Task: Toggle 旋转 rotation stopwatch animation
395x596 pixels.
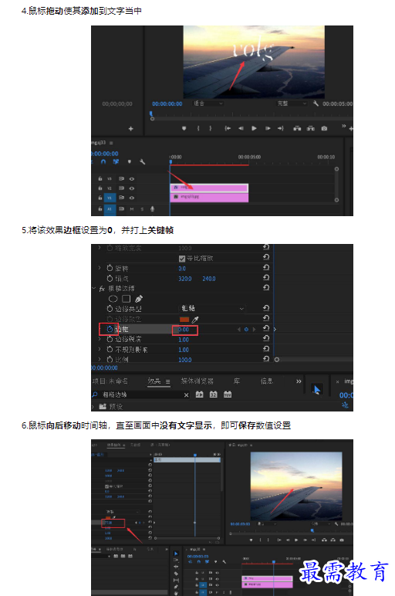Action: 110,268
